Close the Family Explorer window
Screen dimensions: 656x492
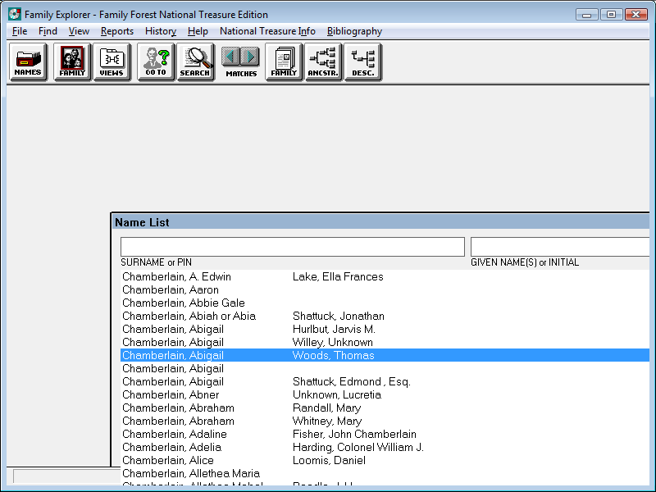[x=636, y=15]
